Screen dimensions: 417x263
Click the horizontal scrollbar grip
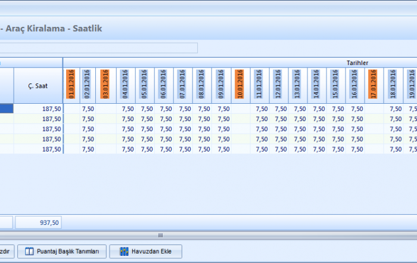(160, 235)
